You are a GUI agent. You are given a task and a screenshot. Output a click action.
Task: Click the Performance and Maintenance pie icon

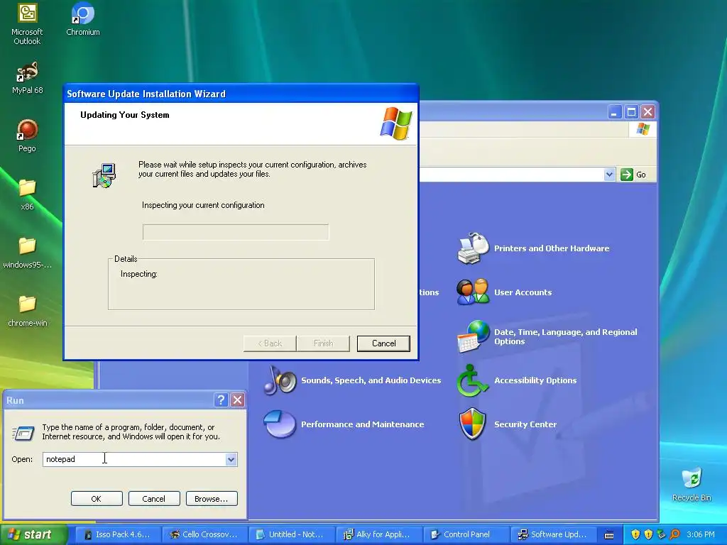point(280,424)
